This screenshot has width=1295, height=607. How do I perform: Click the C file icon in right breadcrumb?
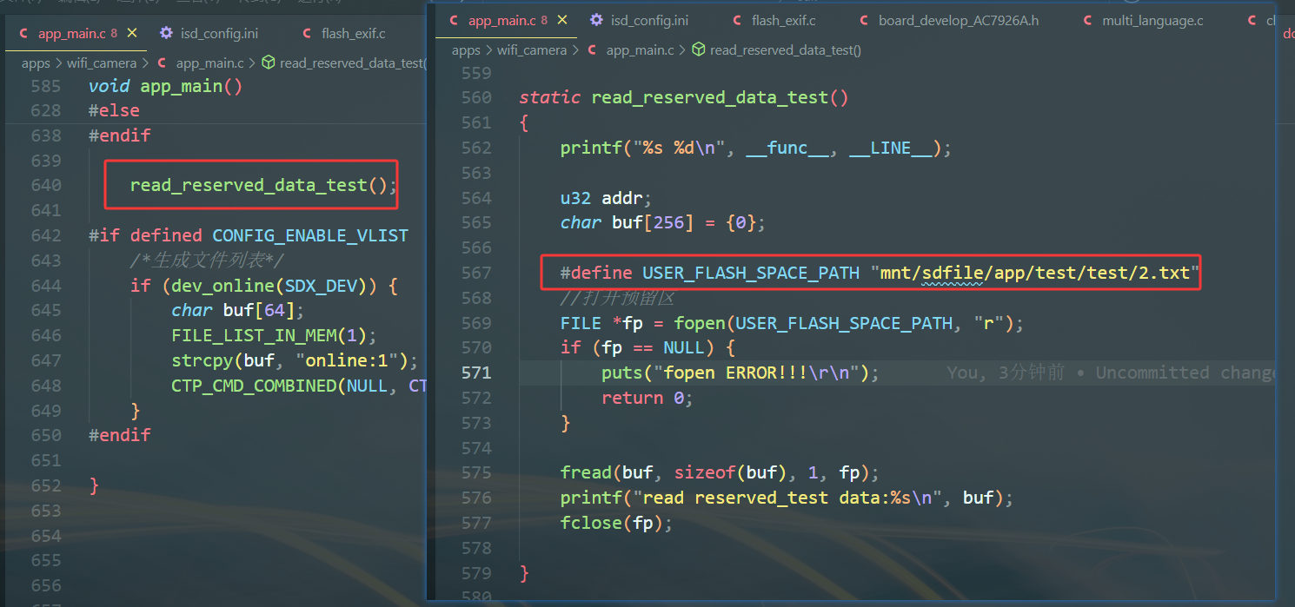click(594, 50)
